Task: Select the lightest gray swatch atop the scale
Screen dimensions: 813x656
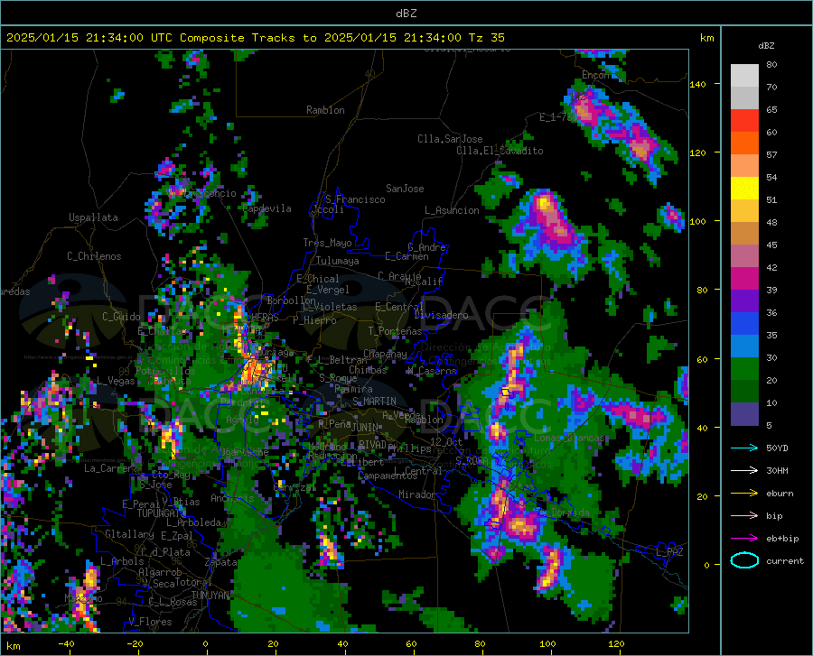Action: coord(744,76)
